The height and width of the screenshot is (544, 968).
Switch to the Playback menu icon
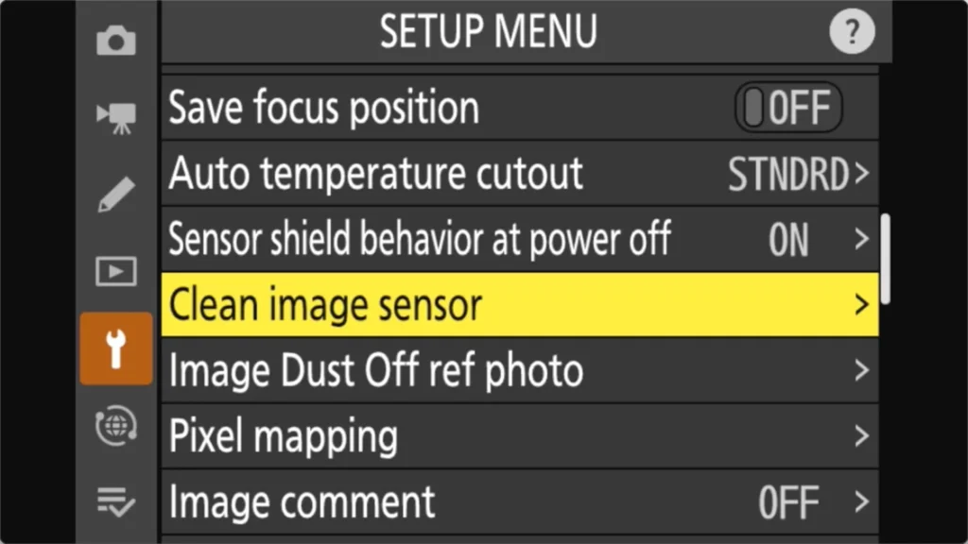pos(116,272)
